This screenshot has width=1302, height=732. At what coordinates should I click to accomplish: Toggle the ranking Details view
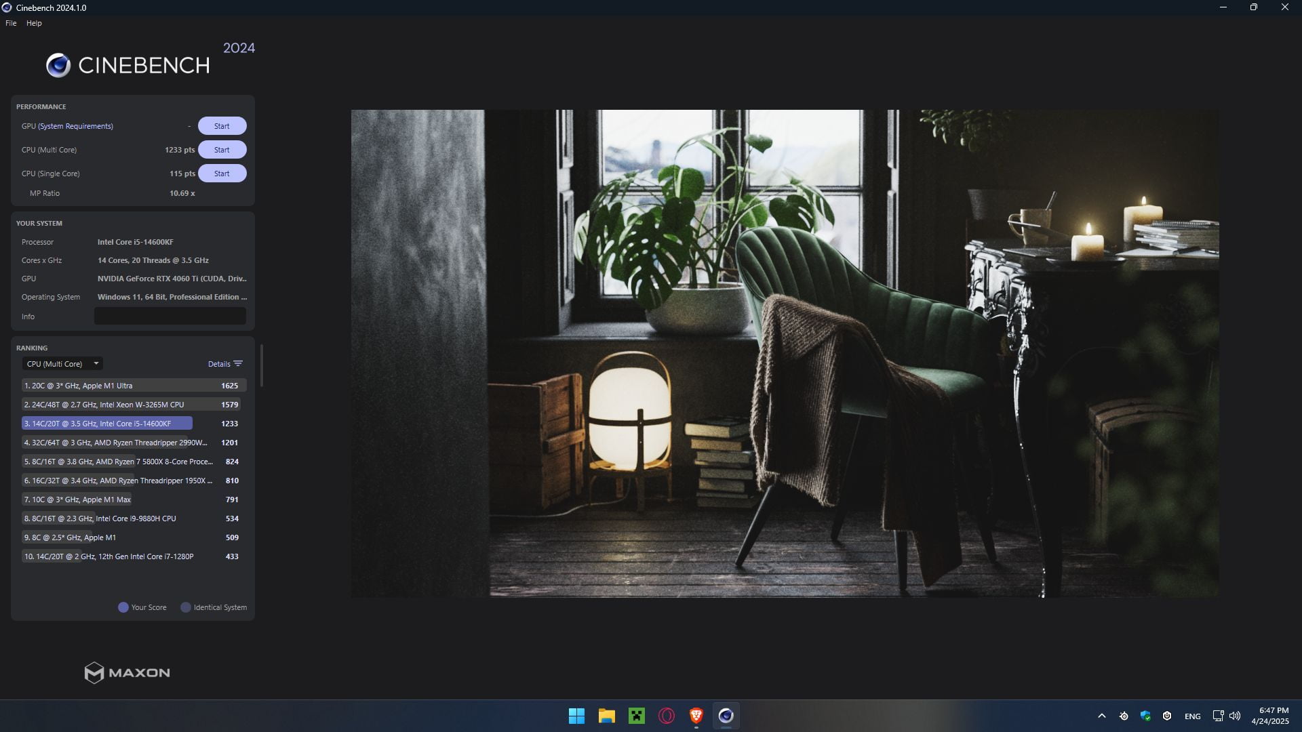click(219, 364)
